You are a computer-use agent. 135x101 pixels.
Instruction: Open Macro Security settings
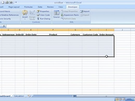5,19
